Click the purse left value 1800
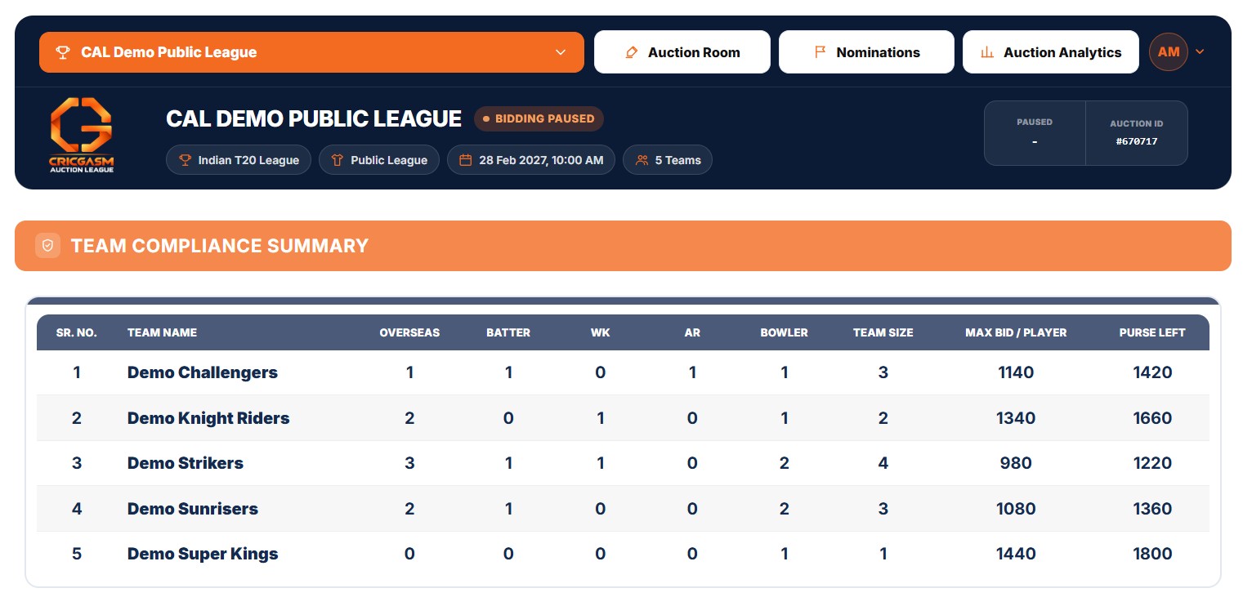This screenshot has height=606, width=1243. (1152, 554)
